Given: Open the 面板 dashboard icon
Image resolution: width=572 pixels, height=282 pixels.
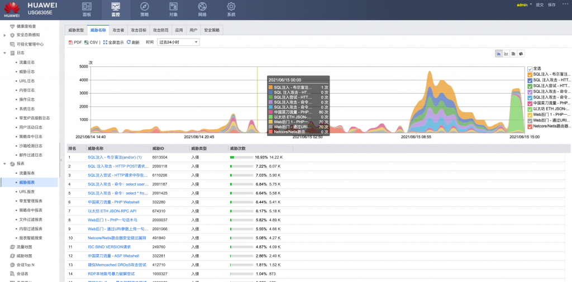Looking at the screenshot, I should 87,6.
